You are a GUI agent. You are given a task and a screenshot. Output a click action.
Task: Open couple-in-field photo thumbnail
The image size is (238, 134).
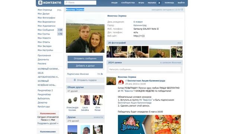coord(160,52)
